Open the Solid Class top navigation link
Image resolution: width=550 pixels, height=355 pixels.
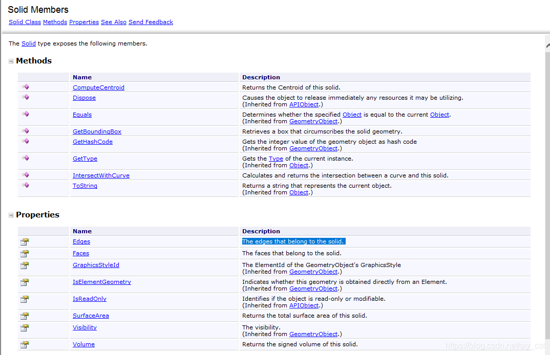(25, 21)
